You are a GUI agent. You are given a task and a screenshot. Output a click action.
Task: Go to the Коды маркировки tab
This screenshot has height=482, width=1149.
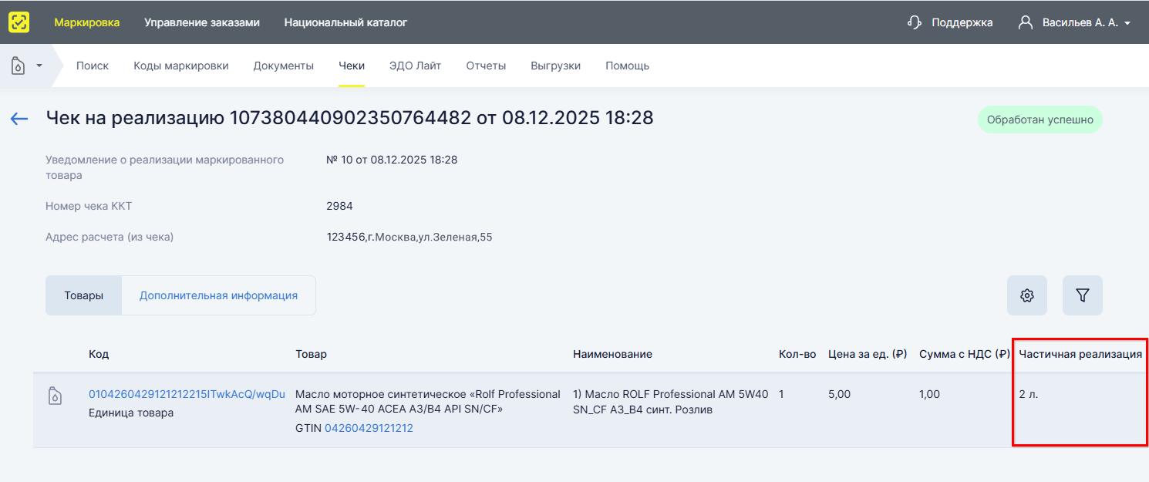point(181,66)
